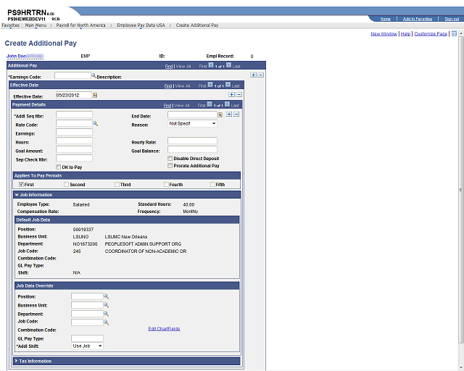This screenshot has width=464, height=371.
Task: Click into the Hours field
Action: tap(74, 141)
